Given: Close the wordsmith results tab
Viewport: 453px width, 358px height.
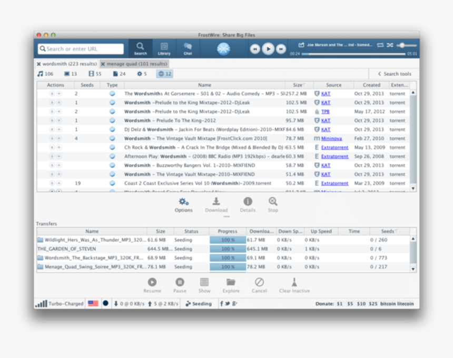Looking at the screenshot, I should coord(38,64).
